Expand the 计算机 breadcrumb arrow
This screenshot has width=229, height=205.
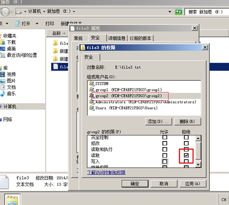pyautogui.click(x=44, y=12)
